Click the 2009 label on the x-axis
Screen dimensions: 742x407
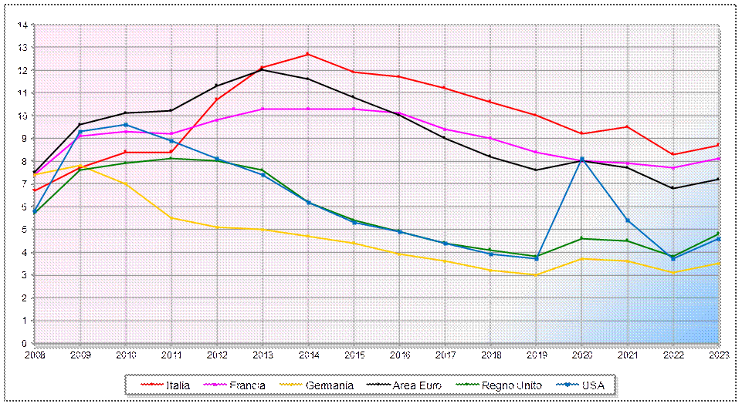click(80, 355)
